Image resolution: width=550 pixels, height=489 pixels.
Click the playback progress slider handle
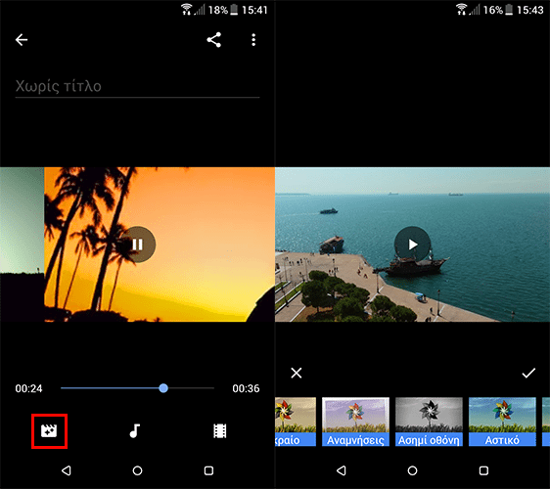163,388
